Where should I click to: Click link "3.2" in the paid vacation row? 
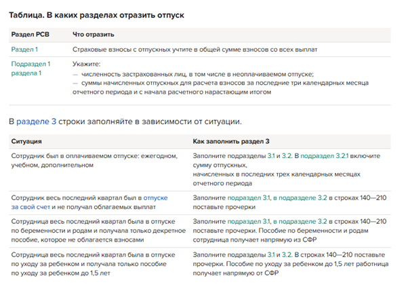click(x=287, y=156)
